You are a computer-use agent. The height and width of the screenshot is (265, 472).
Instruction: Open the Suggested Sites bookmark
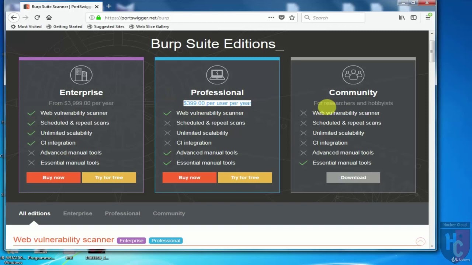click(x=105, y=26)
